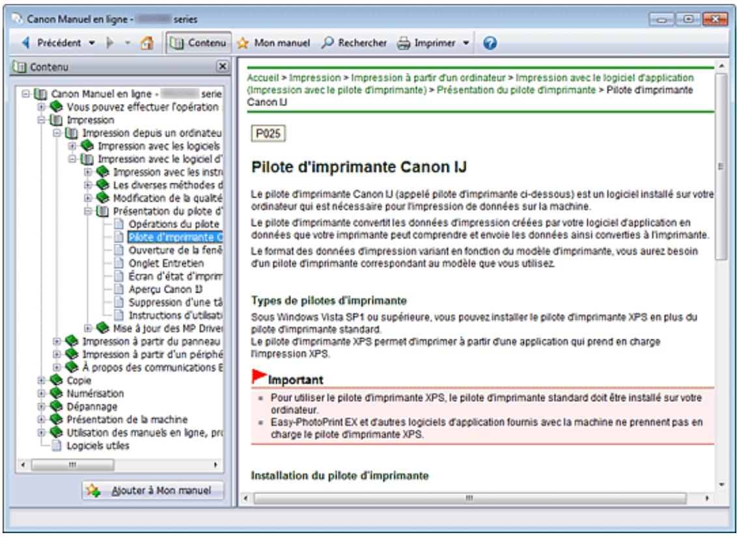Image resolution: width=737 pixels, height=537 pixels.
Task: Click the P025 page code box
Action: [x=268, y=134]
